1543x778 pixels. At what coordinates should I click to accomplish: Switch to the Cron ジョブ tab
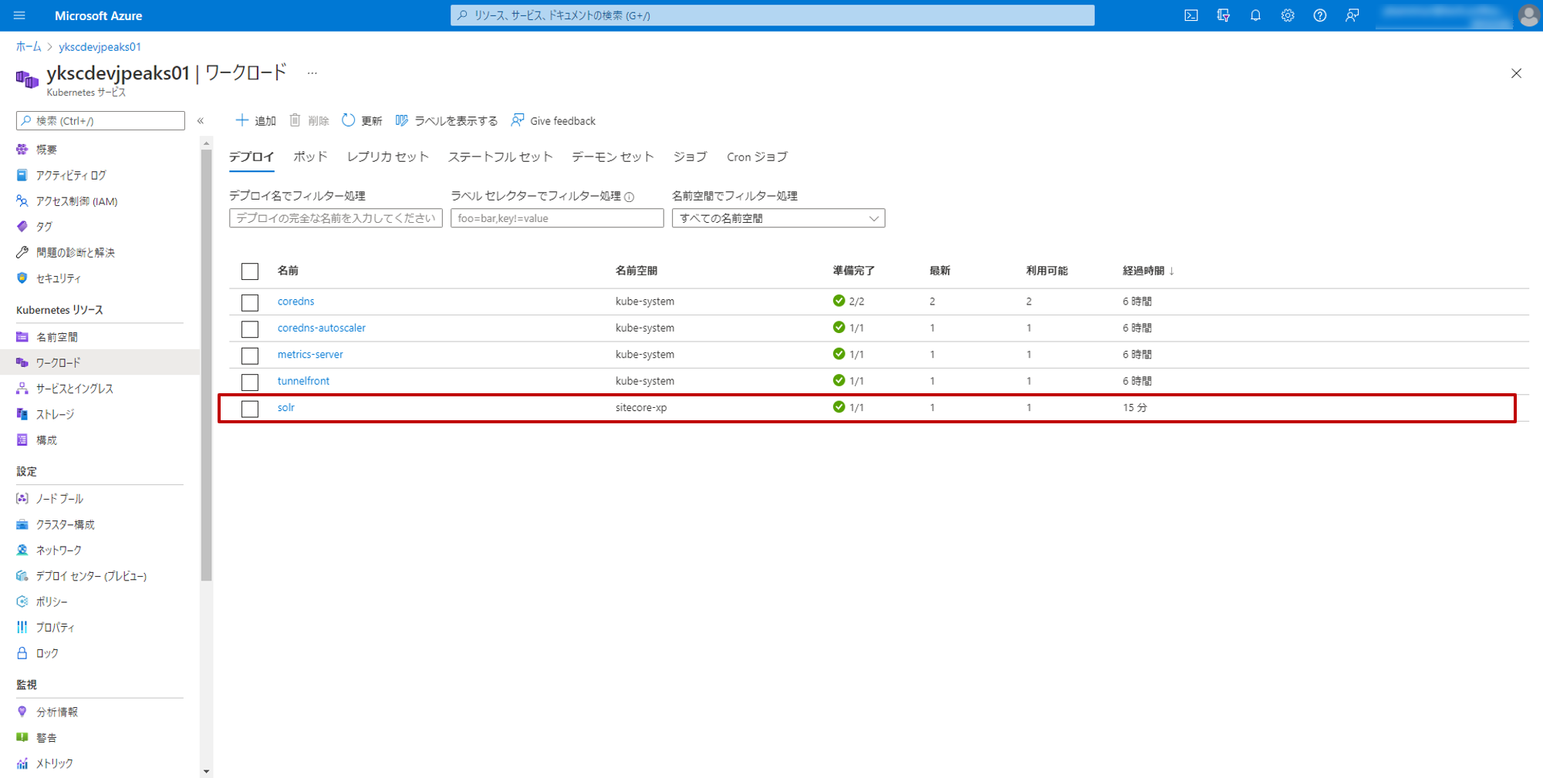[757, 157]
